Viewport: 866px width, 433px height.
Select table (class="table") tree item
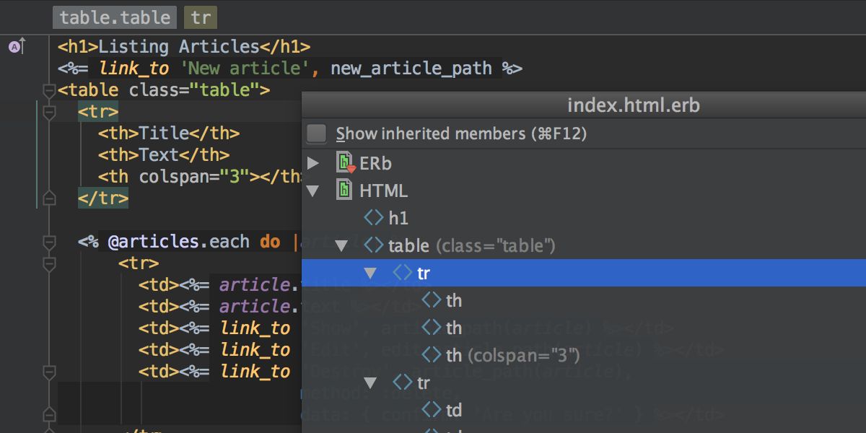(471, 246)
